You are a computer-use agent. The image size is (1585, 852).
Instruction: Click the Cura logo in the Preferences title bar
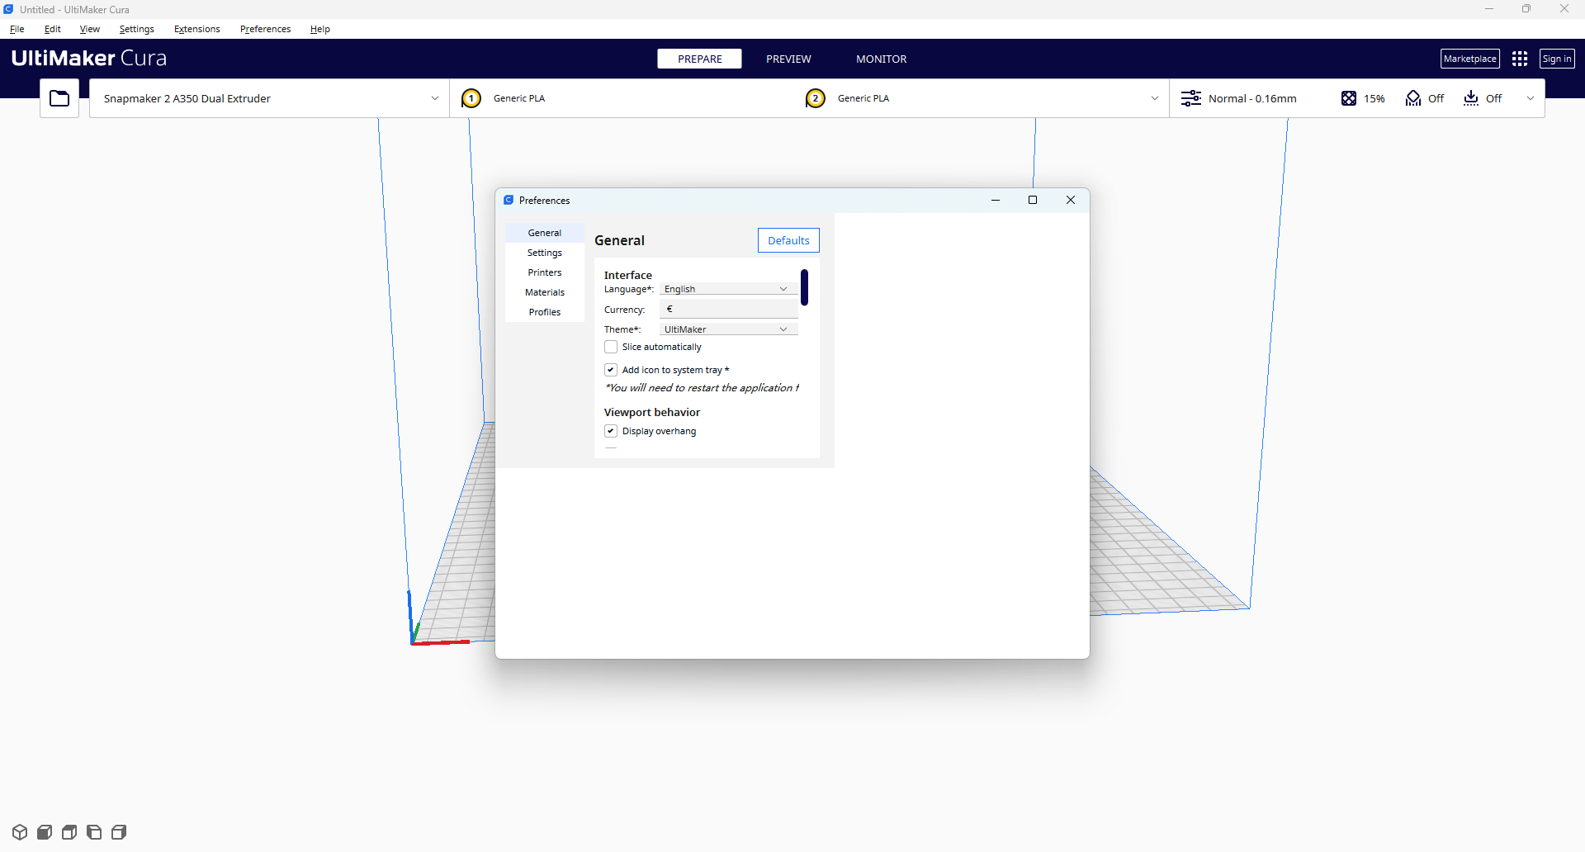click(x=509, y=200)
